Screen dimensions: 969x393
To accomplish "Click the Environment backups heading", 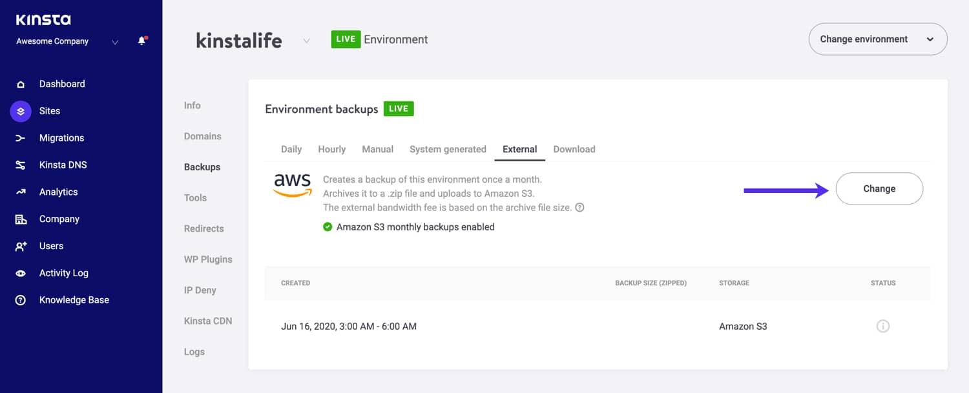I will 322,109.
